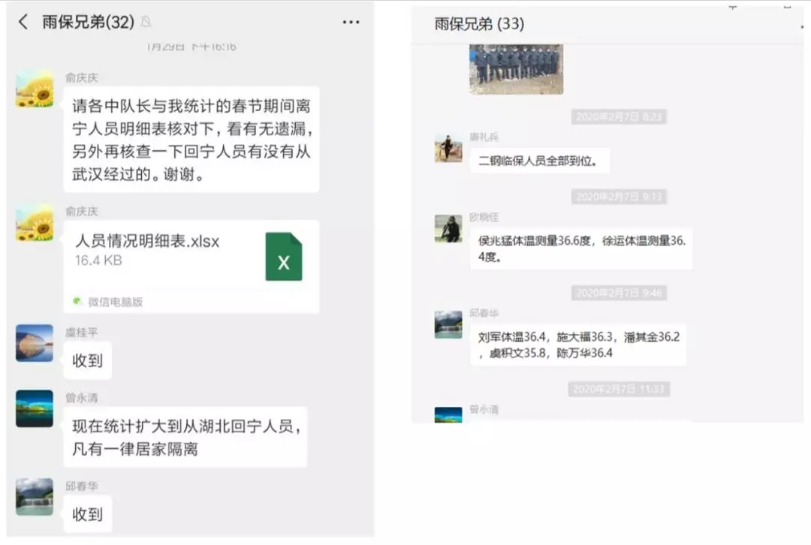The width and height of the screenshot is (811, 545).
Task: Select message 刘军体温36.4
Action: (x=578, y=345)
